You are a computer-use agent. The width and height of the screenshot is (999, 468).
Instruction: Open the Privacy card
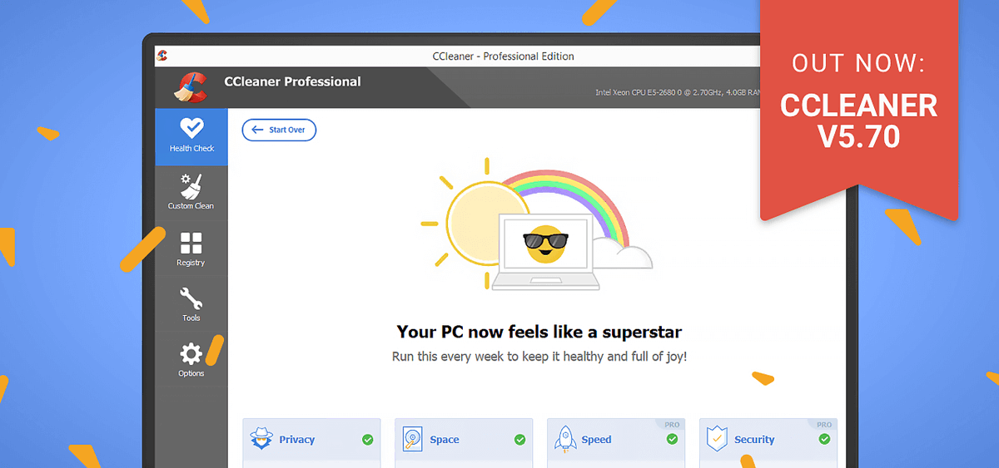click(x=311, y=442)
